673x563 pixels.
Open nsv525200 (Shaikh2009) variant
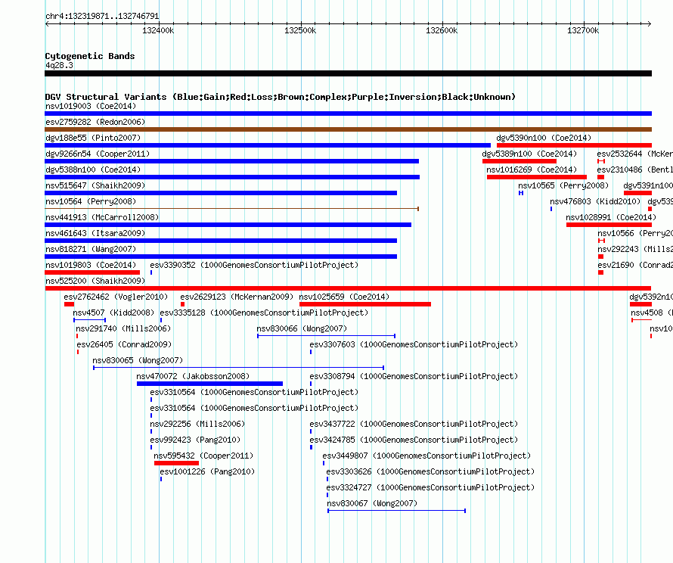[x=95, y=281]
